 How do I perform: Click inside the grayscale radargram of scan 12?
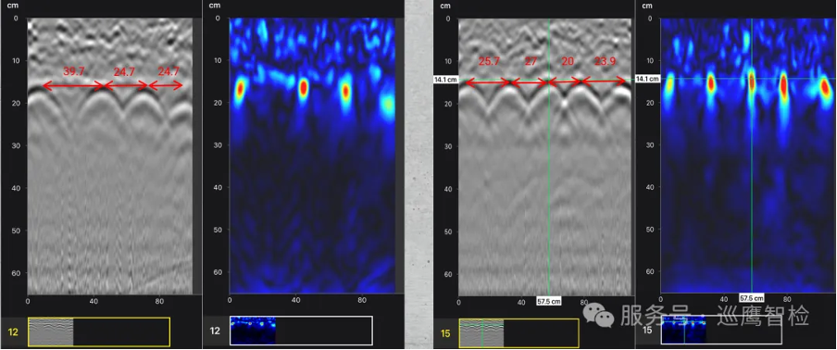tap(109, 156)
